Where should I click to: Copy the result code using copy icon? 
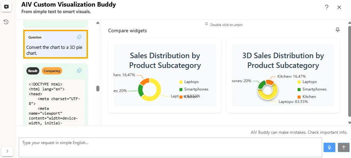tap(79, 71)
